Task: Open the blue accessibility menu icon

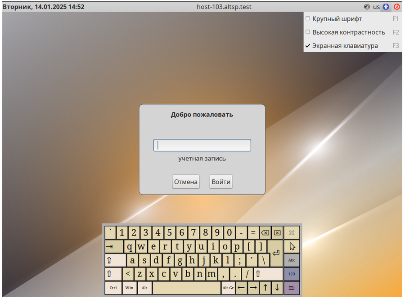Action: pyautogui.click(x=386, y=7)
